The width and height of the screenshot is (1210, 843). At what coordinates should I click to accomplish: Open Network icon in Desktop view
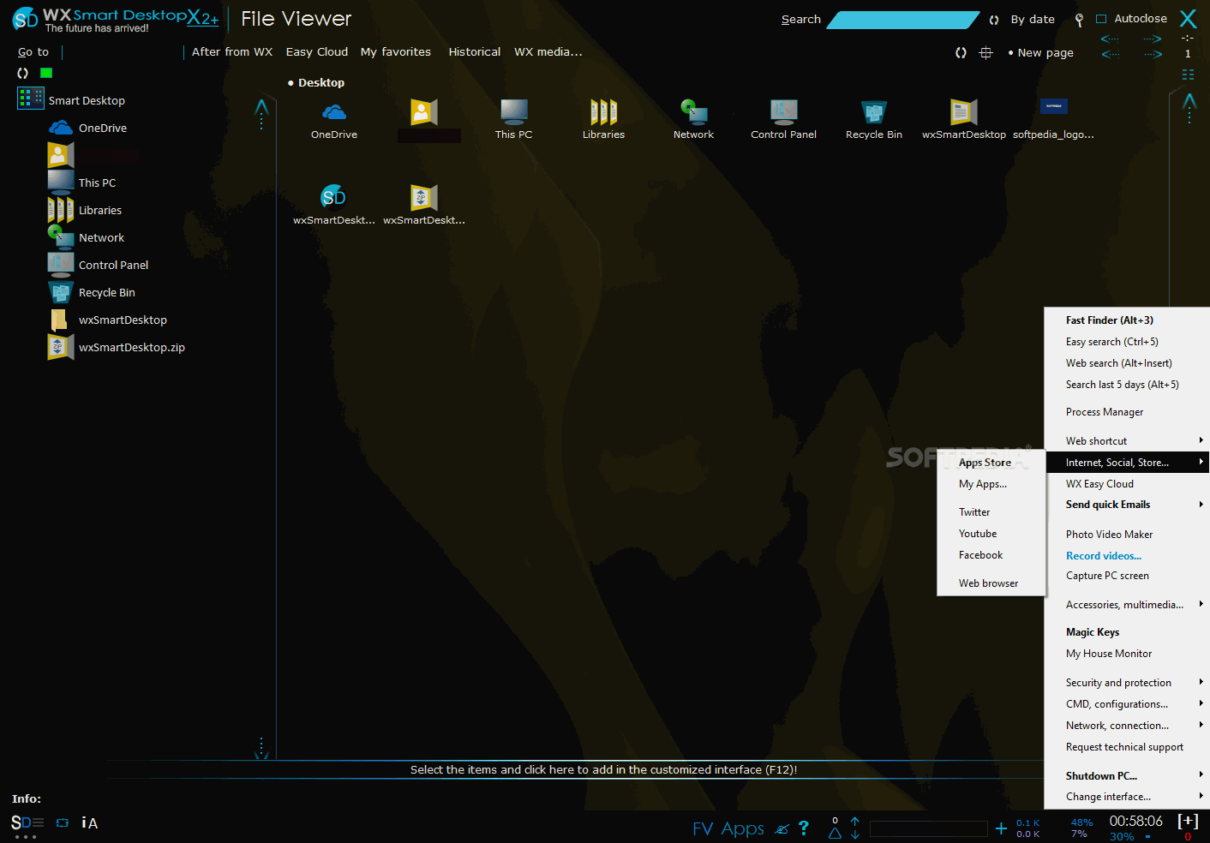pyautogui.click(x=694, y=112)
